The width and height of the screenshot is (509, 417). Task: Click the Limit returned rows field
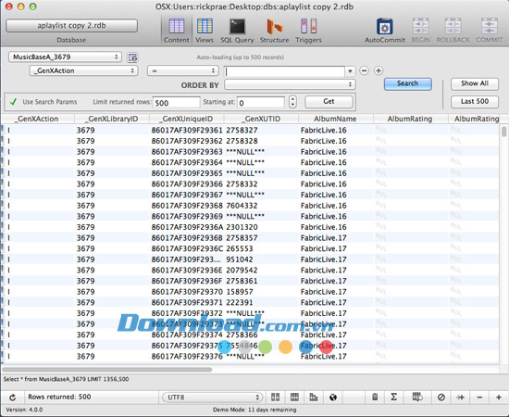pos(176,103)
